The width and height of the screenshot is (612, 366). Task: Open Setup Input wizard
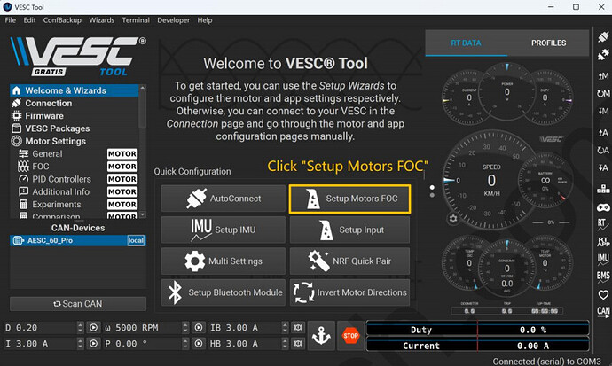coord(349,230)
